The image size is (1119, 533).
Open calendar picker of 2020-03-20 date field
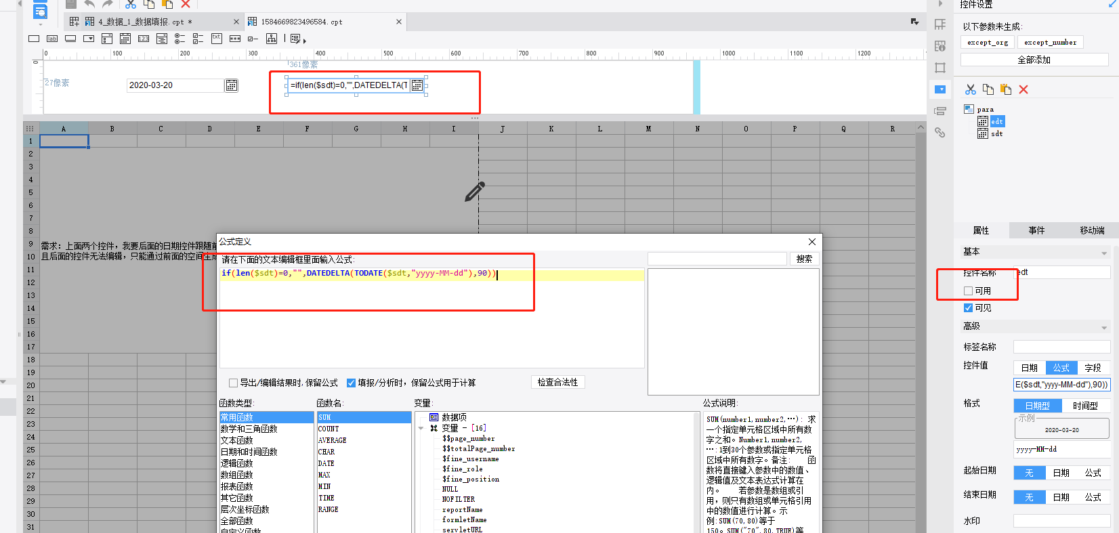pyautogui.click(x=232, y=85)
